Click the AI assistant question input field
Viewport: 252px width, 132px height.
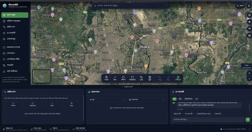(x=208, y=120)
